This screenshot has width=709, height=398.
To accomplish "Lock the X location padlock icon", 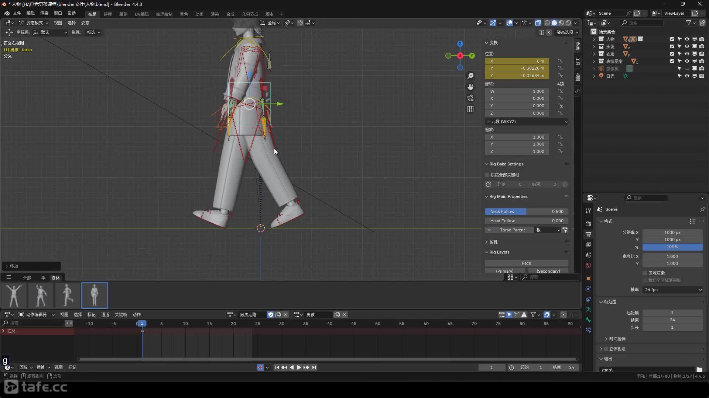I will click(561, 61).
